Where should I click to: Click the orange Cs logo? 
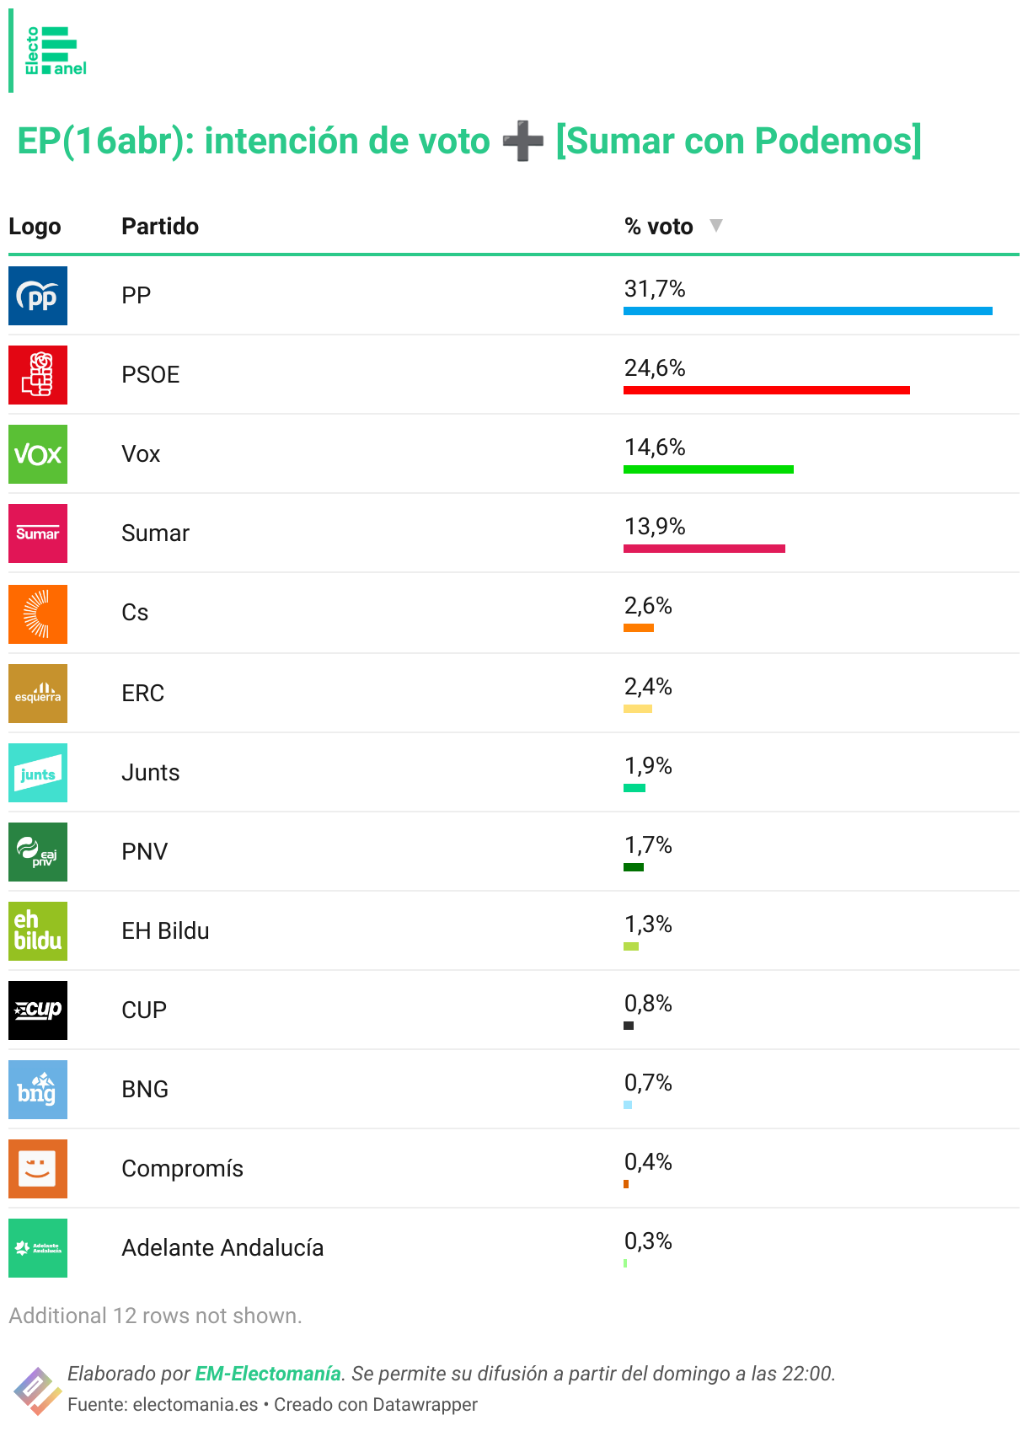click(x=38, y=614)
